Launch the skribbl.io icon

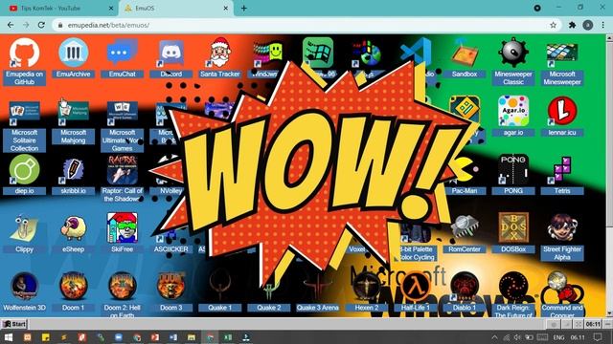pos(73,175)
